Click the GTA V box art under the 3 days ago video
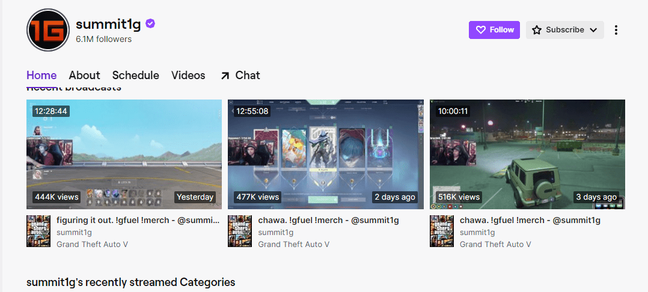The image size is (648, 292). coord(442,231)
